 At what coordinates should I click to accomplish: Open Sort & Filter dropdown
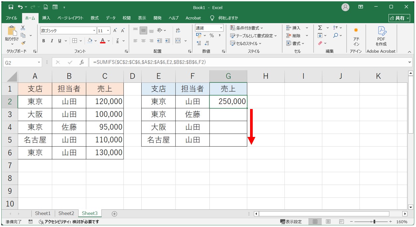coord(337,28)
